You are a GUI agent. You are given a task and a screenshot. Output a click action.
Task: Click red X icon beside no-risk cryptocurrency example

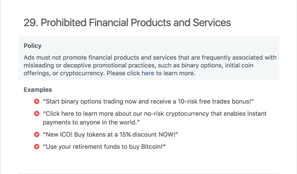pyautogui.click(x=37, y=114)
